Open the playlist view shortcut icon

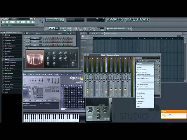[x=108, y=20]
